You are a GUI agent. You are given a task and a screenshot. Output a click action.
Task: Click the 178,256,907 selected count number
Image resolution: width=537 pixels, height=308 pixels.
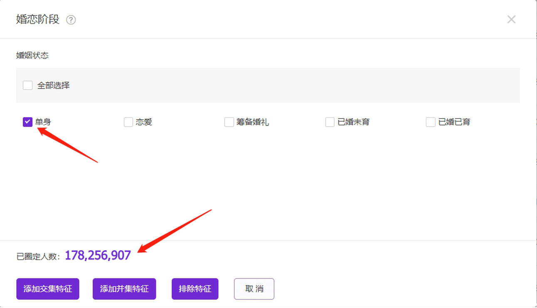pos(98,255)
